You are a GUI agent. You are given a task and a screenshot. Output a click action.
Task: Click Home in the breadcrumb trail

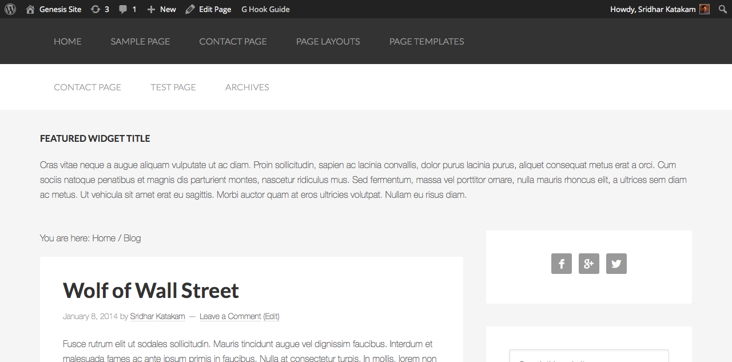[x=104, y=238]
